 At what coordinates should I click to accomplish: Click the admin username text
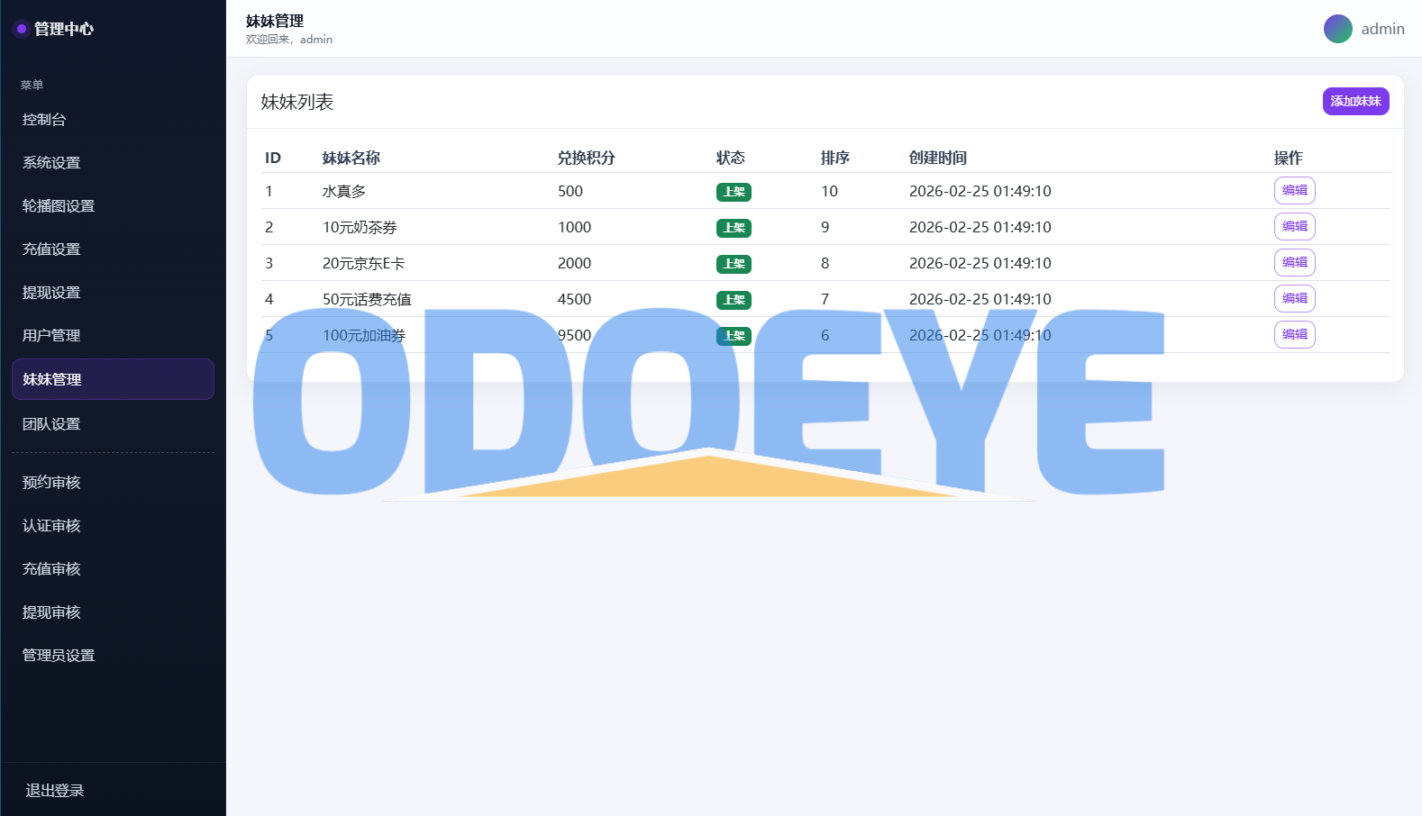tap(1382, 29)
